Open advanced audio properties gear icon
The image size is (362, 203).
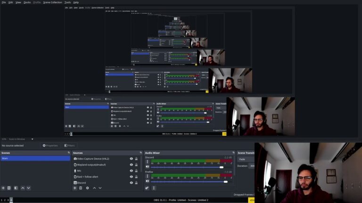147,188
